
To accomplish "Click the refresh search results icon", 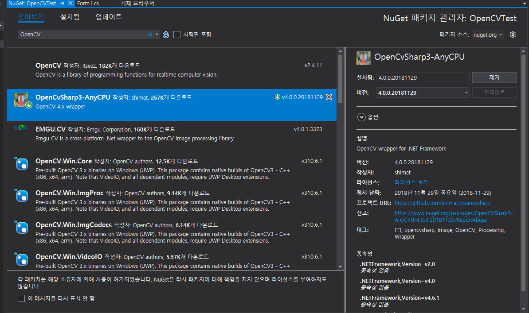I will click(x=165, y=34).
